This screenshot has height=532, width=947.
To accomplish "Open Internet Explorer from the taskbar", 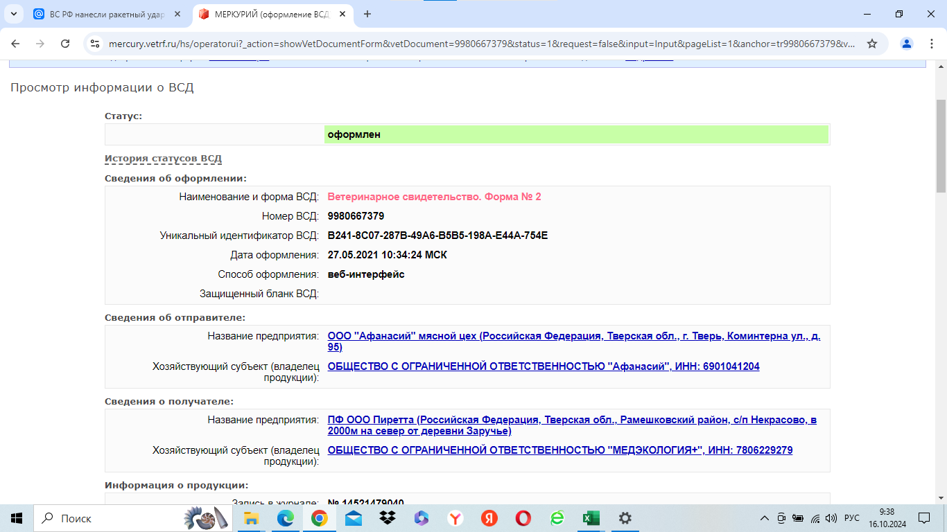I will (x=557, y=518).
